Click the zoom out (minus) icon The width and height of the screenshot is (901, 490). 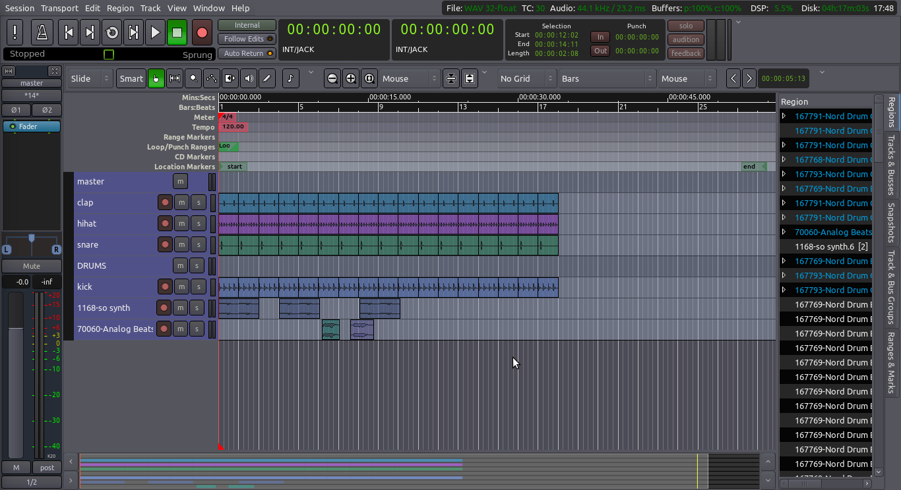[332, 78]
